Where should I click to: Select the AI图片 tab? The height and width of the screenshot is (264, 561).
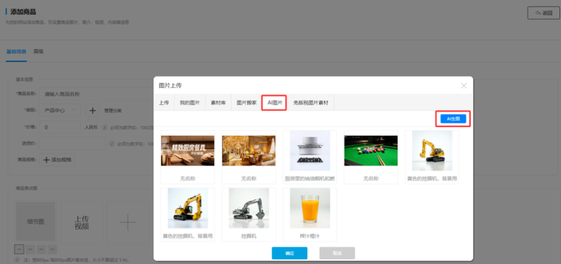tap(274, 103)
